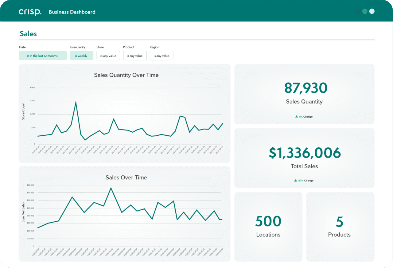Click the $1,336,006 Total Sales card
The height and width of the screenshot is (268, 393).
point(304,157)
